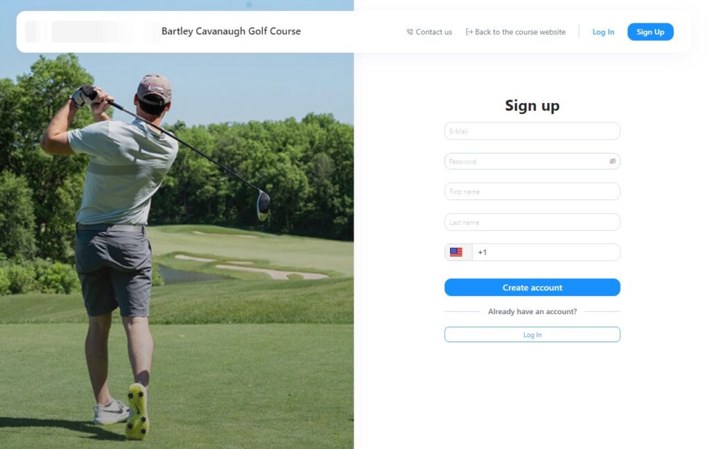The image size is (710, 449).
Task: Click the golfer photo on the left
Action: click(x=177, y=250)
